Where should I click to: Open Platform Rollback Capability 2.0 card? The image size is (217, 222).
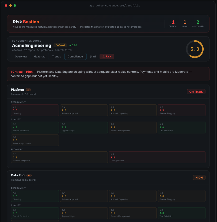(132, 110)
